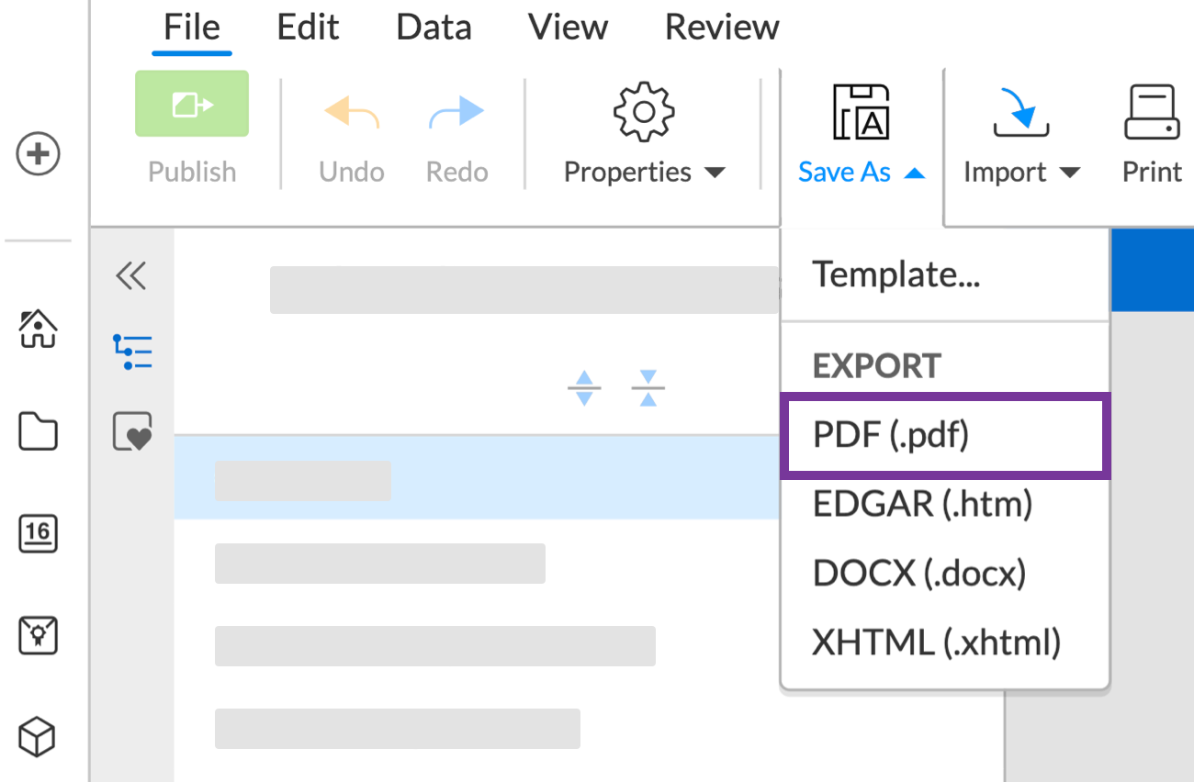
Task: Choose PDF (.pdf) export option
Action: (x=944, y=435)
